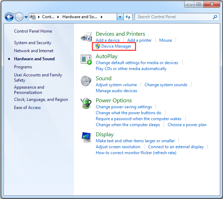Viewport: 223px width, 199px height.
Task: Click the shield icon beside Device Manager
Action: pos(98,46)
